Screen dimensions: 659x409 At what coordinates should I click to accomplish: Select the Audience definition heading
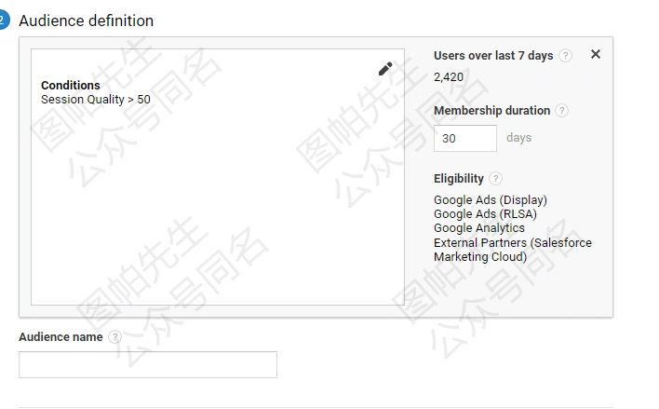pos(87,20)
